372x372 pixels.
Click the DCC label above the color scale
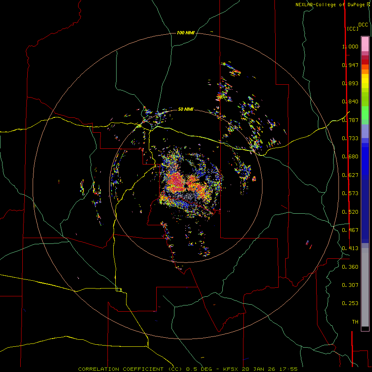pyautogui.click(x=363, y=25)
